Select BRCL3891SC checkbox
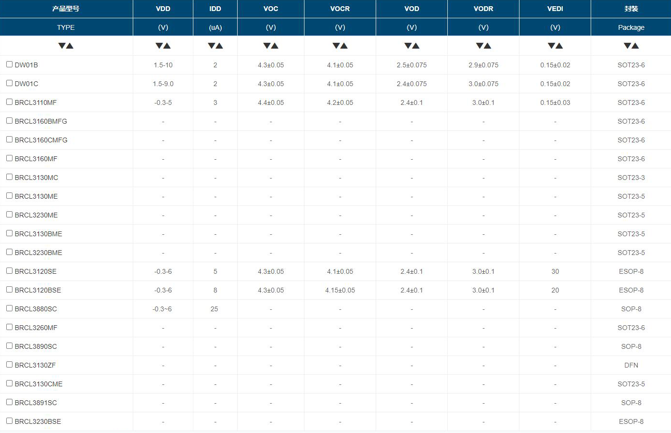This screenshot has width=671, height=433. pyautogui.click(x=9, y=402)
